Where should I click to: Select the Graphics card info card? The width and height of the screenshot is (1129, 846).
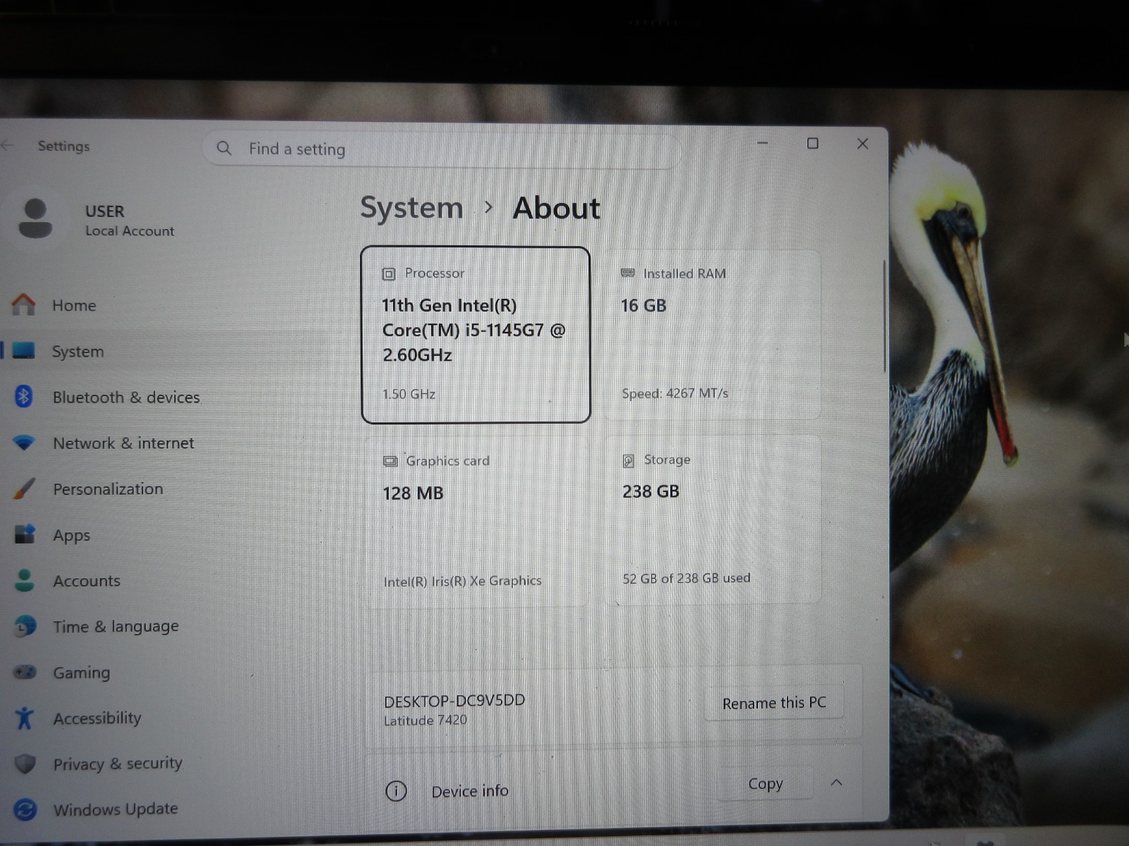[x=476, y=520]
